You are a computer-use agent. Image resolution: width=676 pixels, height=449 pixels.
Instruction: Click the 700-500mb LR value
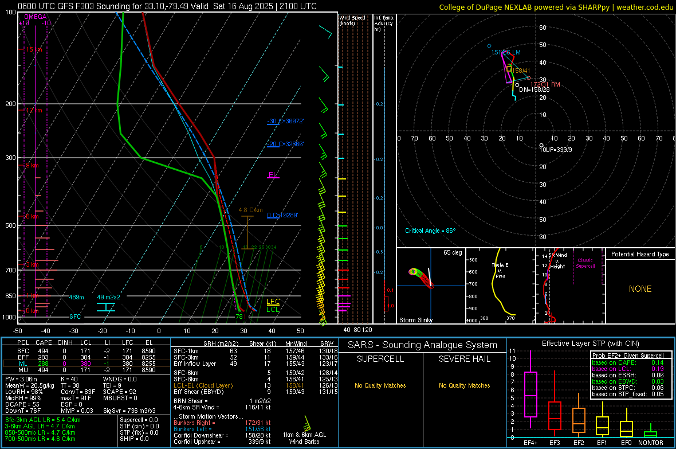40,439
